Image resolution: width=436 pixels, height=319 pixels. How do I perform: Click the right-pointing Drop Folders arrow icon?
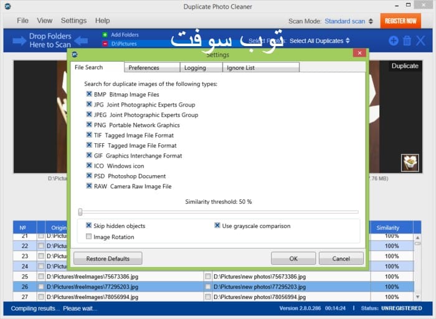pyautogui.click(x=19, y=41)
